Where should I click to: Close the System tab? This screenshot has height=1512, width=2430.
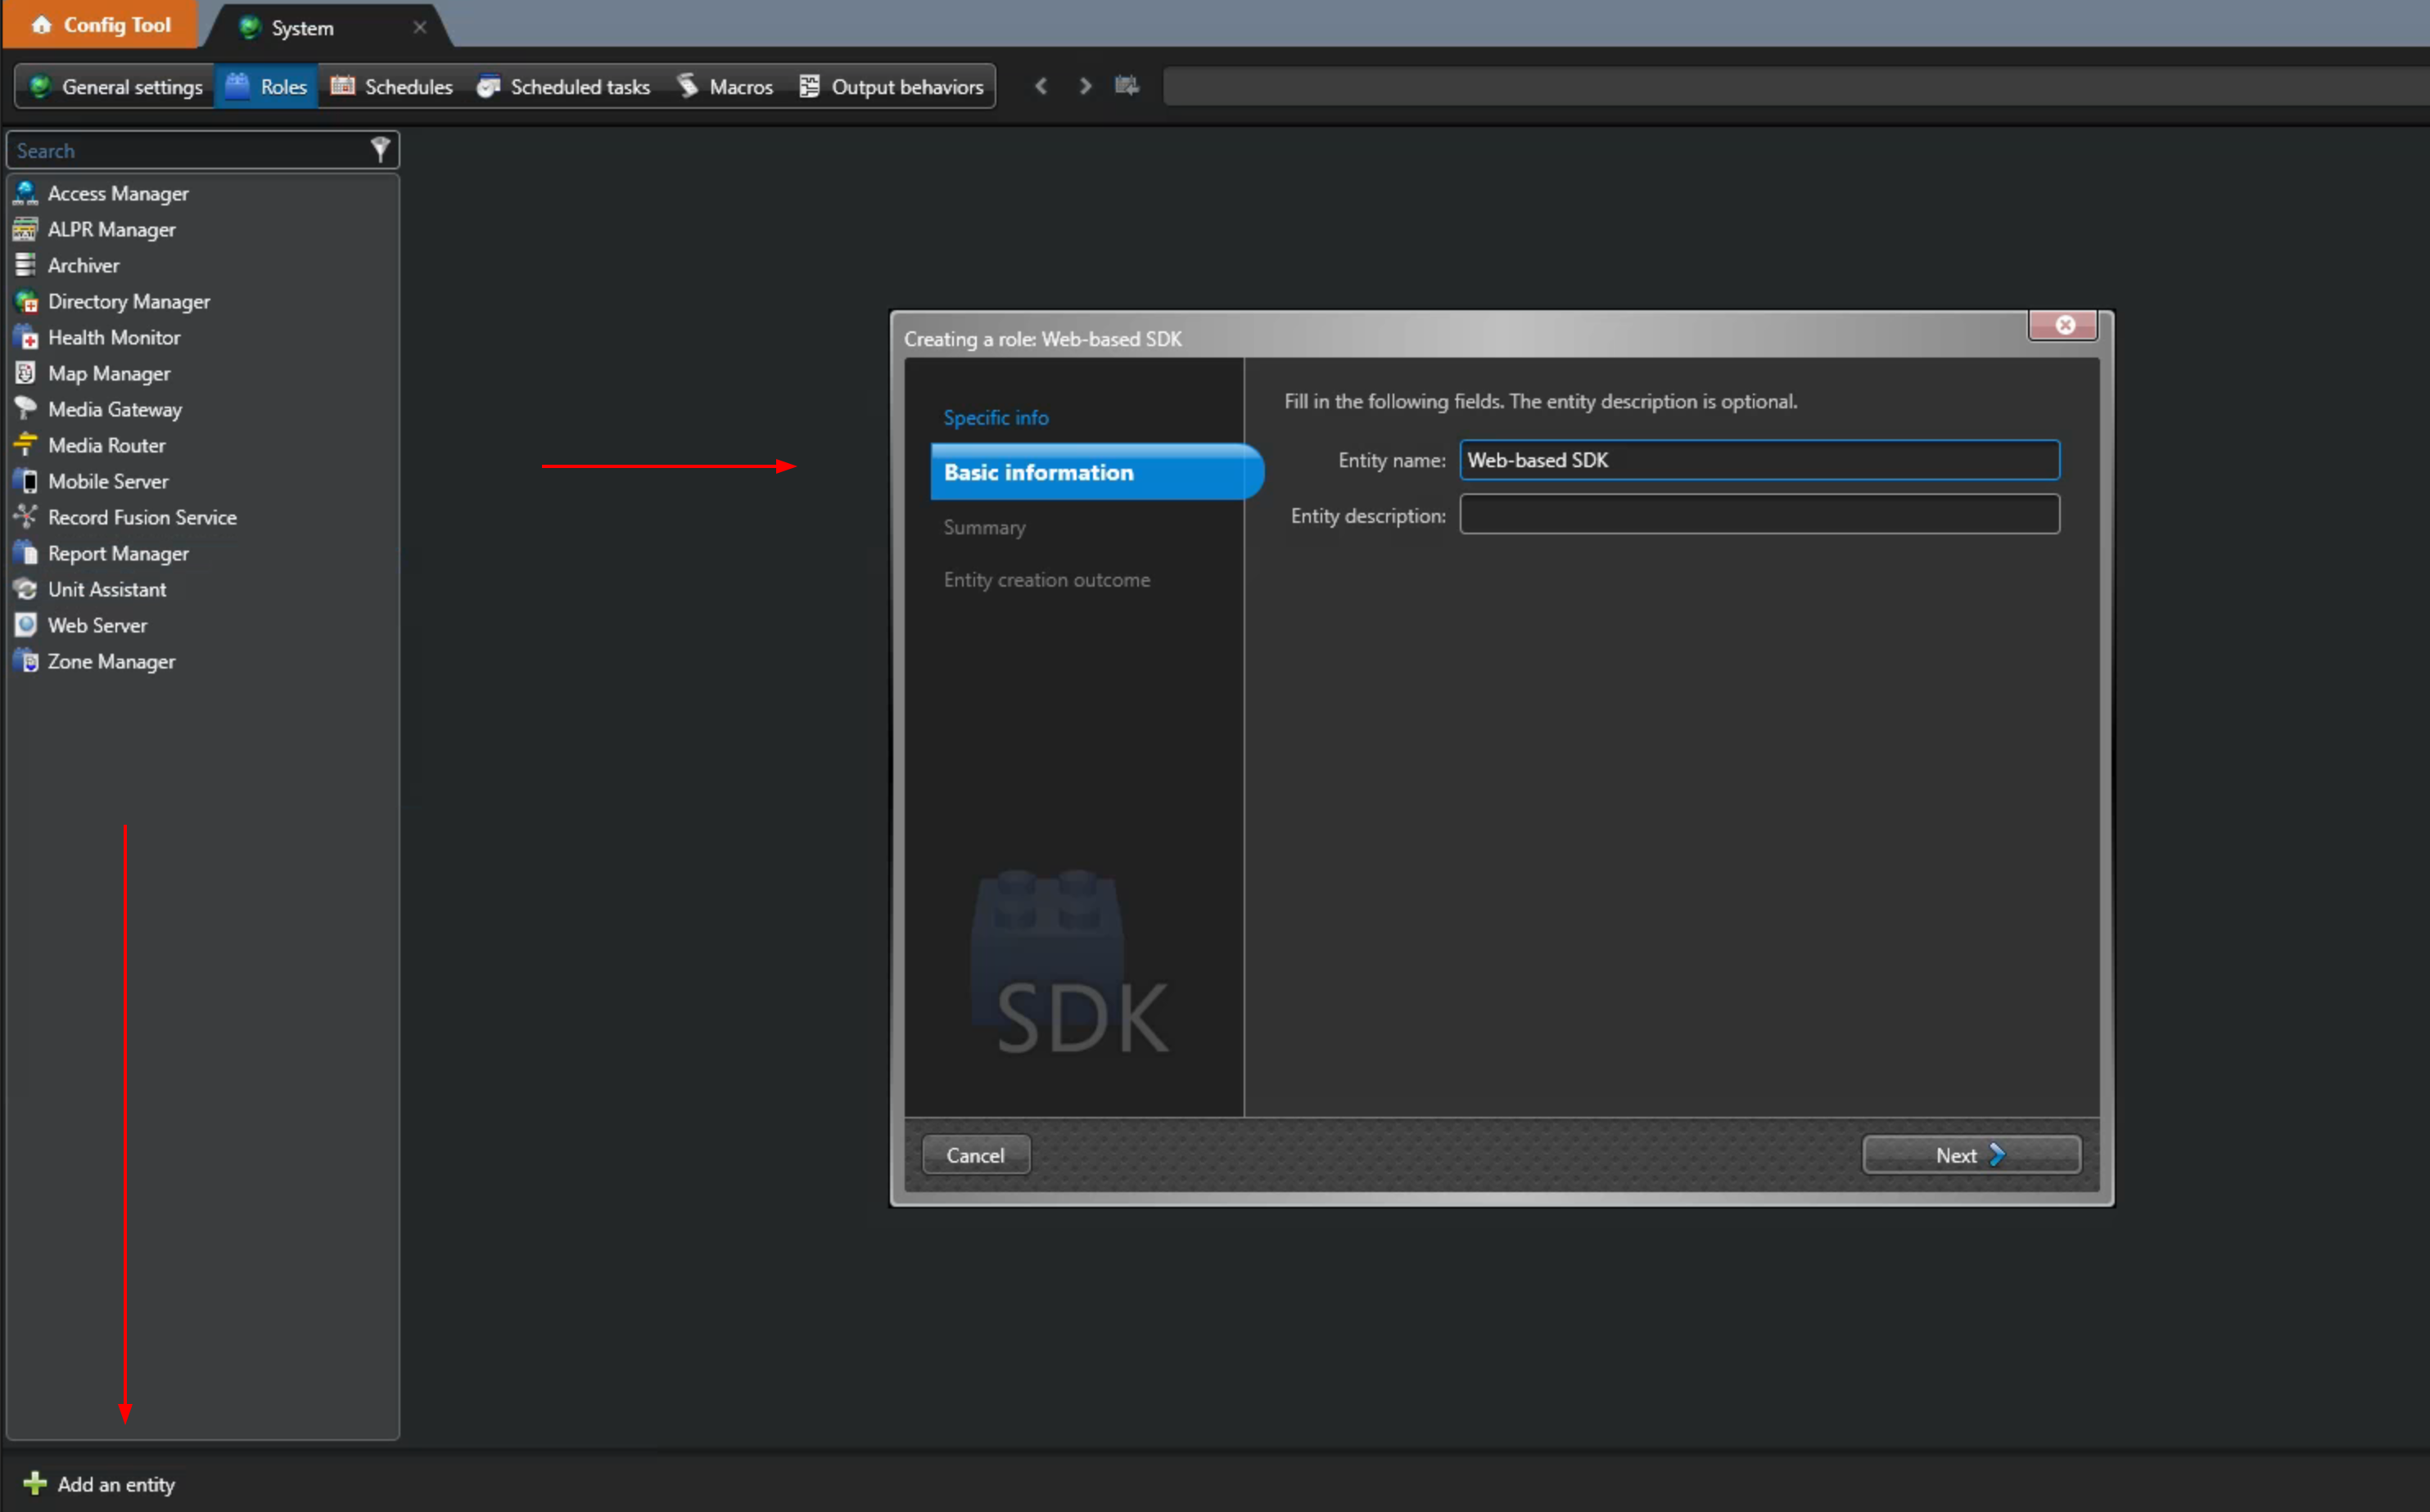click(x=420, y=27)
